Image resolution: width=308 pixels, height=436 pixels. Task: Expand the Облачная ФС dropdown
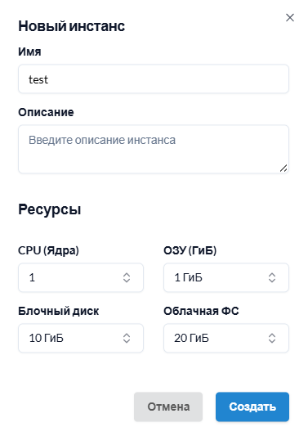pos(226,338)
